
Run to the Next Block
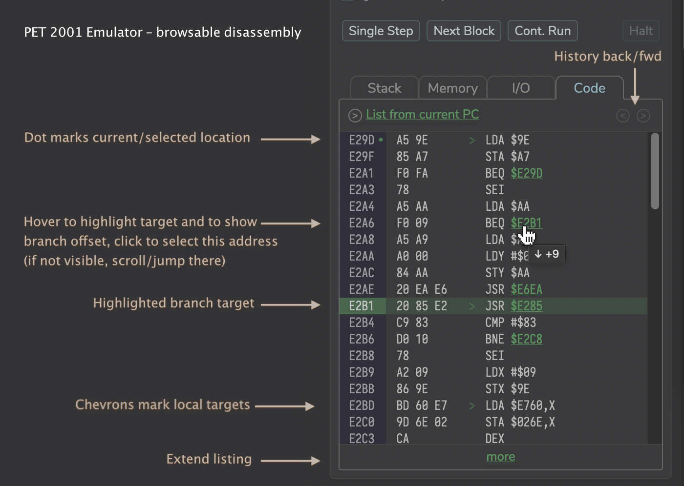coord(464,31)
